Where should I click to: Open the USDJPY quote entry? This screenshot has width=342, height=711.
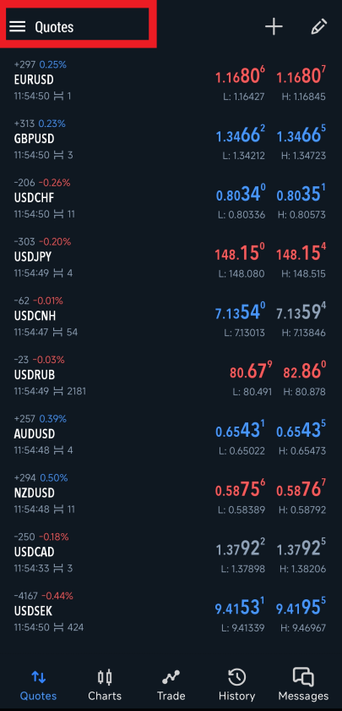(x=171, y=257)
